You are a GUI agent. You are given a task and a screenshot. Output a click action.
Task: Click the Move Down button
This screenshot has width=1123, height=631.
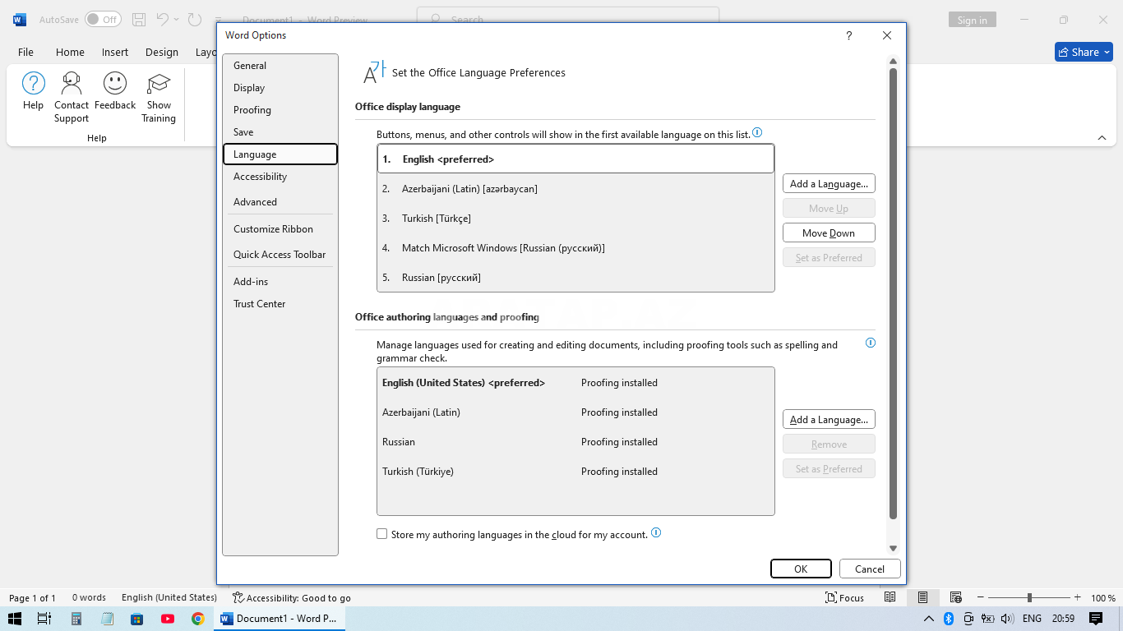(x=829, y=233)
